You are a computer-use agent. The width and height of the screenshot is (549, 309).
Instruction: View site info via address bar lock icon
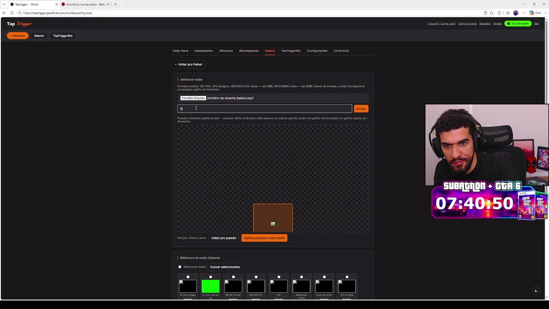20,13
